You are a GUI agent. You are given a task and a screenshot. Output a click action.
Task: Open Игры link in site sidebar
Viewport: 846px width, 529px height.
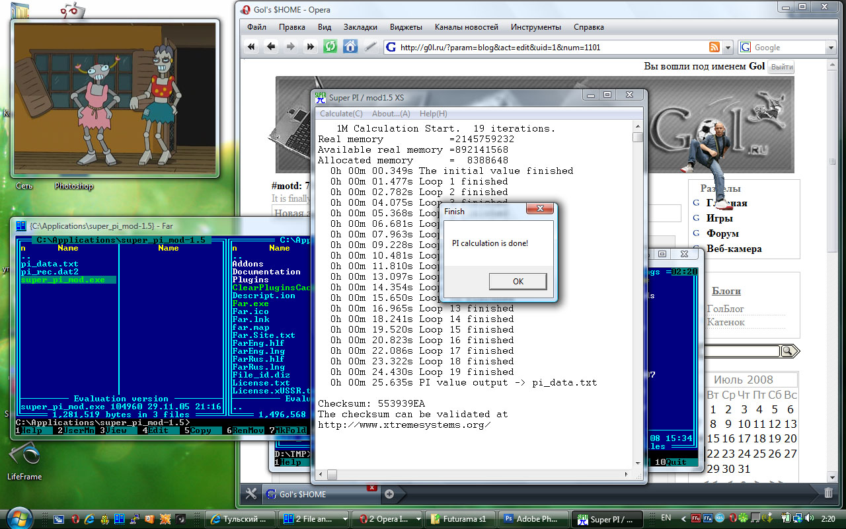point(719,218)
